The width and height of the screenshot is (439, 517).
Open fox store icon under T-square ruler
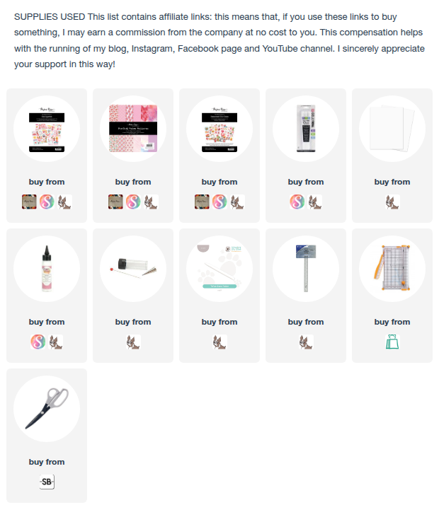[306, 342]
